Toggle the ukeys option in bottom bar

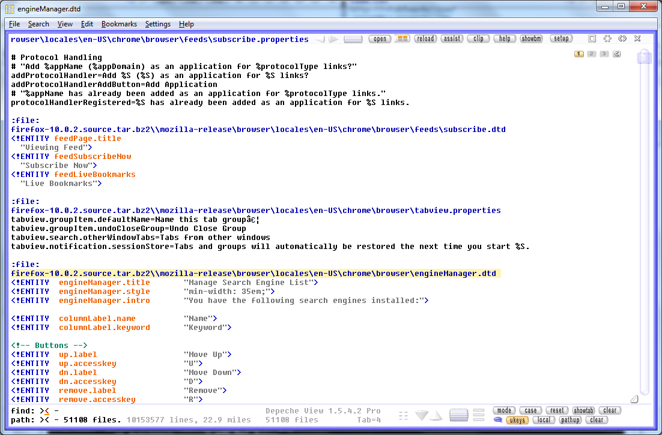(x=517, y=420)
